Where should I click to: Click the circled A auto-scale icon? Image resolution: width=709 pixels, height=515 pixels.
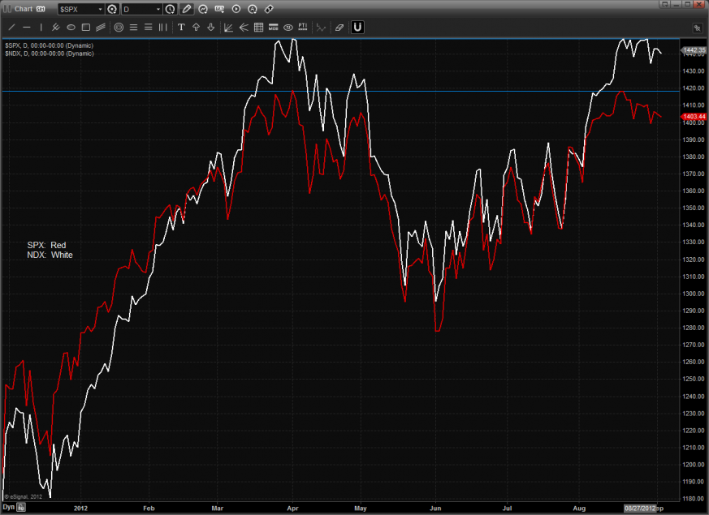tap(253, 9)
